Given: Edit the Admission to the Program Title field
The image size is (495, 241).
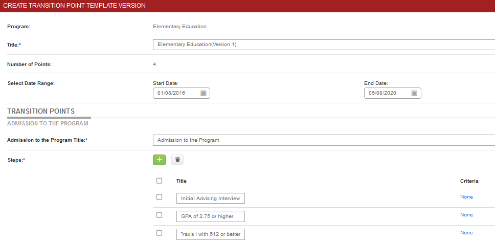Looking at the screenshot, I should (x=324, y=140).
